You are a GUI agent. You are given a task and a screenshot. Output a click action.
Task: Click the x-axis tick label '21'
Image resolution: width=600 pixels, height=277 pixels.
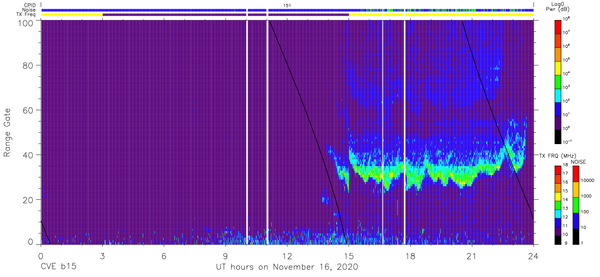(x=472, y=256)
